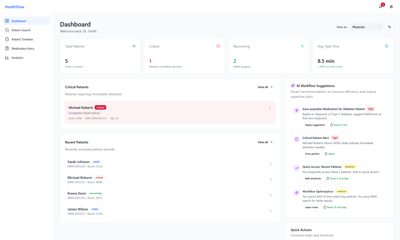Click View all in Critical Patients
The height and width of the screenshot is (240, 400).
(x=265, y=87)
